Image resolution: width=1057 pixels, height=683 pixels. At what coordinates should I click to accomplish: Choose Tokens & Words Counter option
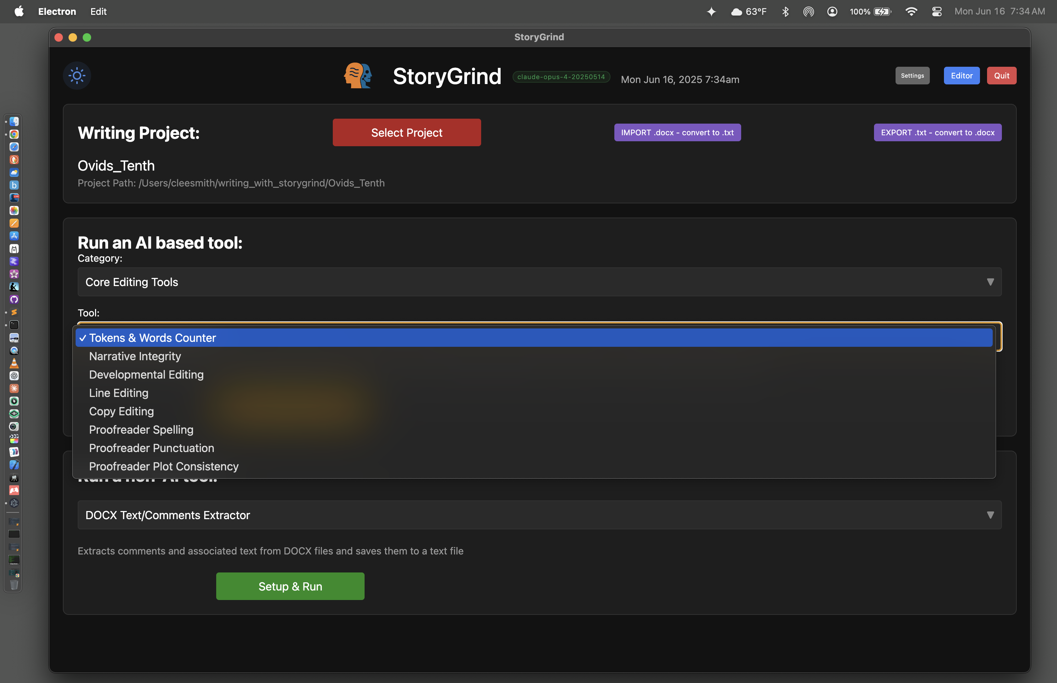pyautogui.click(x=533, y=338)
